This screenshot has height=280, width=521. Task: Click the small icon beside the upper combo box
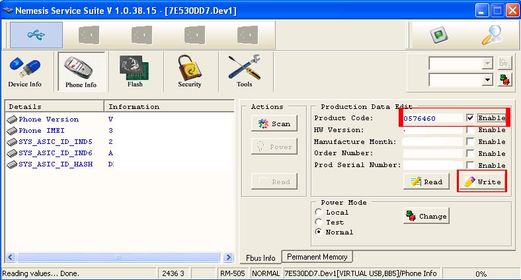[504, 63]
